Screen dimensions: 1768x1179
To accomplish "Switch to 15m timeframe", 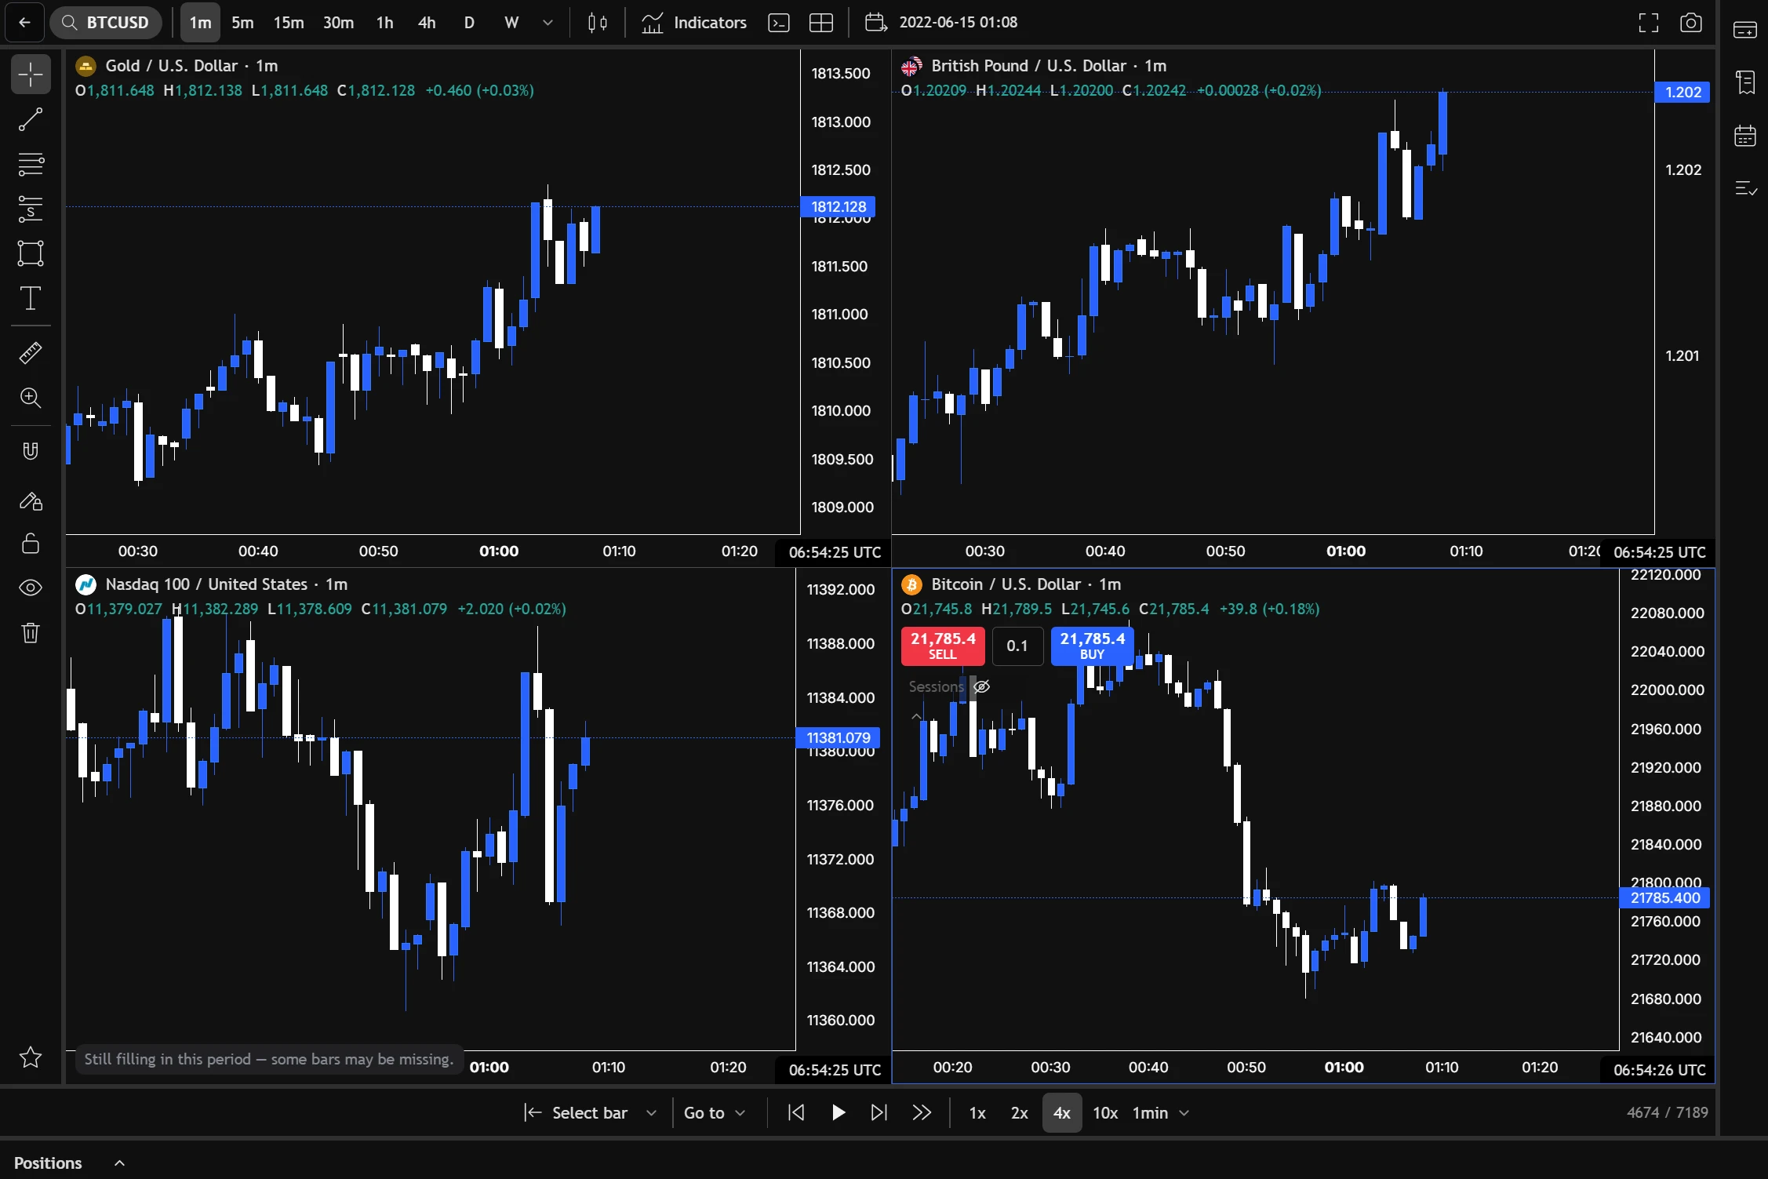I will pyautogui.click(x=289, y=22).
